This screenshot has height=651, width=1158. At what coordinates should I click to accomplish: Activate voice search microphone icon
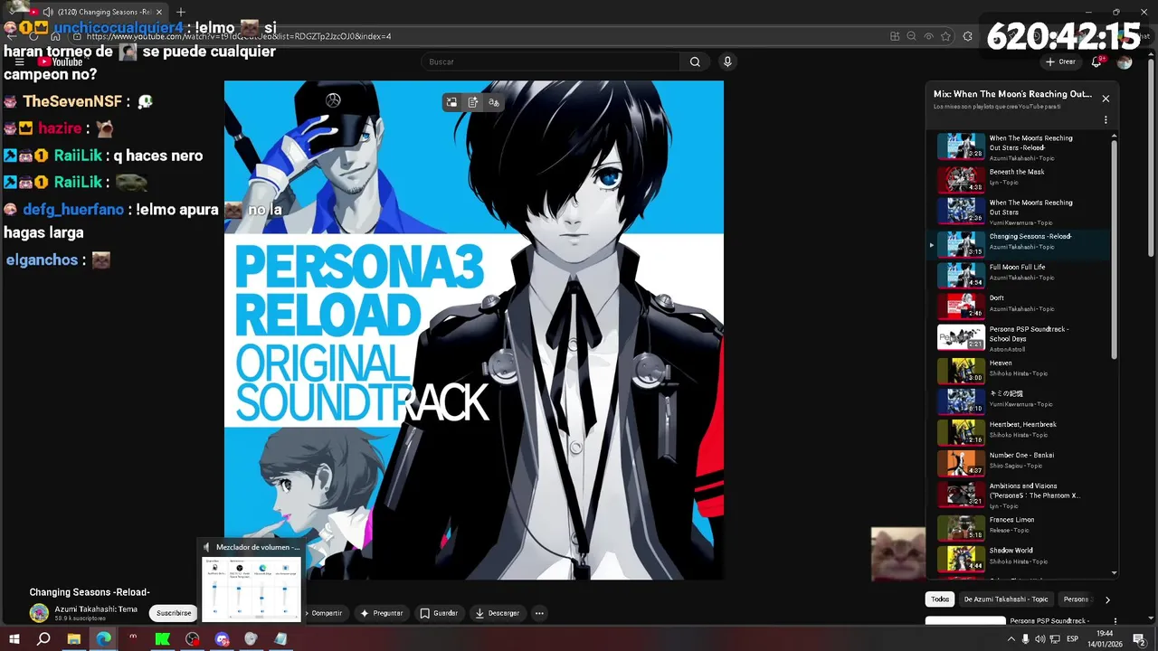726,61
